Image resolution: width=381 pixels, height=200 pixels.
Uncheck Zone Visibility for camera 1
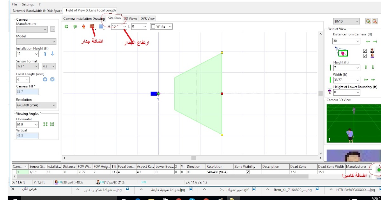tap(248, 172)
